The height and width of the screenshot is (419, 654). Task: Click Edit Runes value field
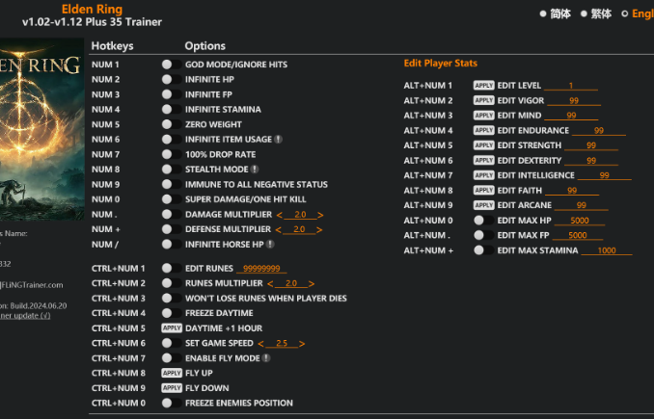pos(261,269)
